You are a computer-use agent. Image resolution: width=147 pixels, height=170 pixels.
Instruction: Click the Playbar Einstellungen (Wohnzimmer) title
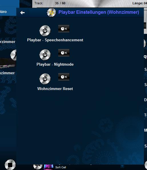pyautogui.click(x=99, y=12)
